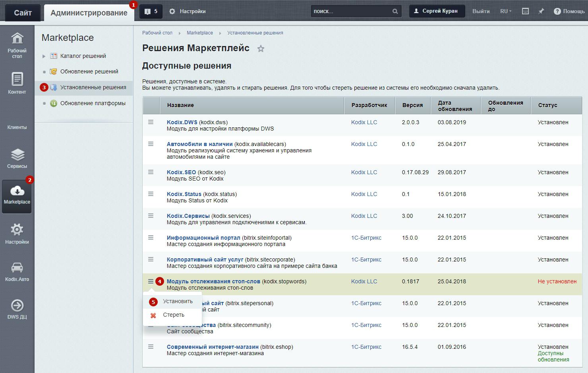Open Kodix LLC developer link for Kodix.DWS
588x373 pixels.
pos(364,122)
